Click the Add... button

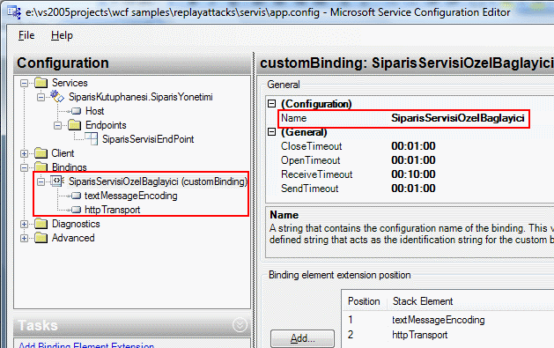(x=302, y=338)
